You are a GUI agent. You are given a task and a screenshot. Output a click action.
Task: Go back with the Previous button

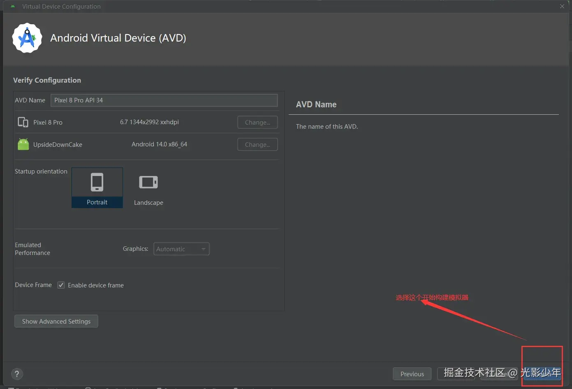click(x=412, y=374)
